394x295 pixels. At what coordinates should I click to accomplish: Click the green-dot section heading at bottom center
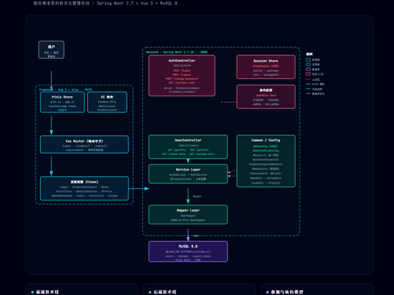(165, 292)
